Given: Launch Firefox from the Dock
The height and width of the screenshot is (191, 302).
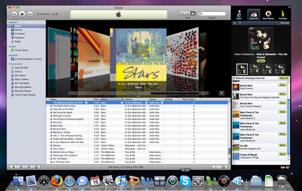Looking at the screenshot, I should click(x=57, y=181).
